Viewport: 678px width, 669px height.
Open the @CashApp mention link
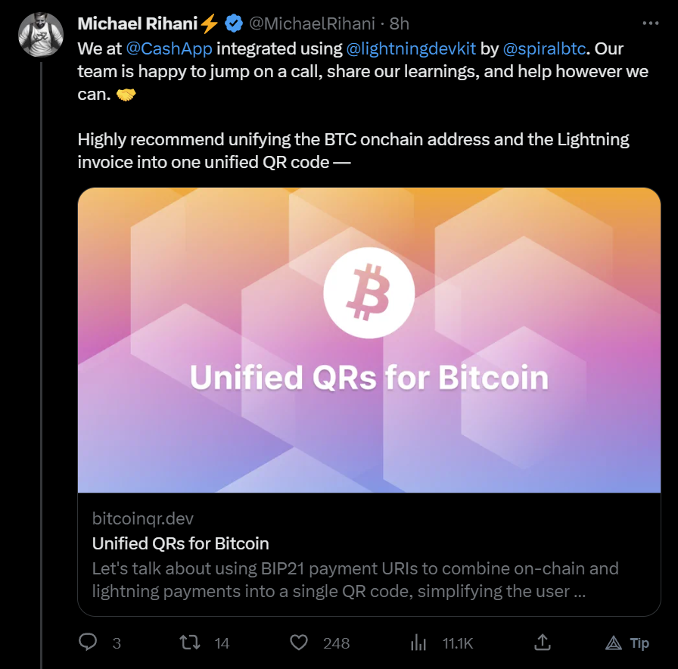169,49
